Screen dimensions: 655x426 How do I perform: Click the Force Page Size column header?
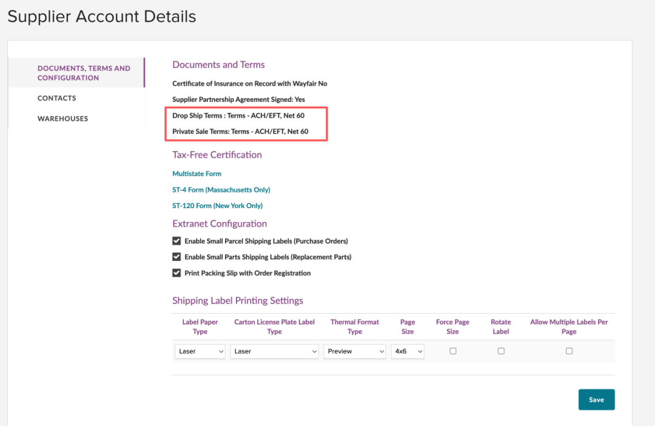(x=453, y=327)
